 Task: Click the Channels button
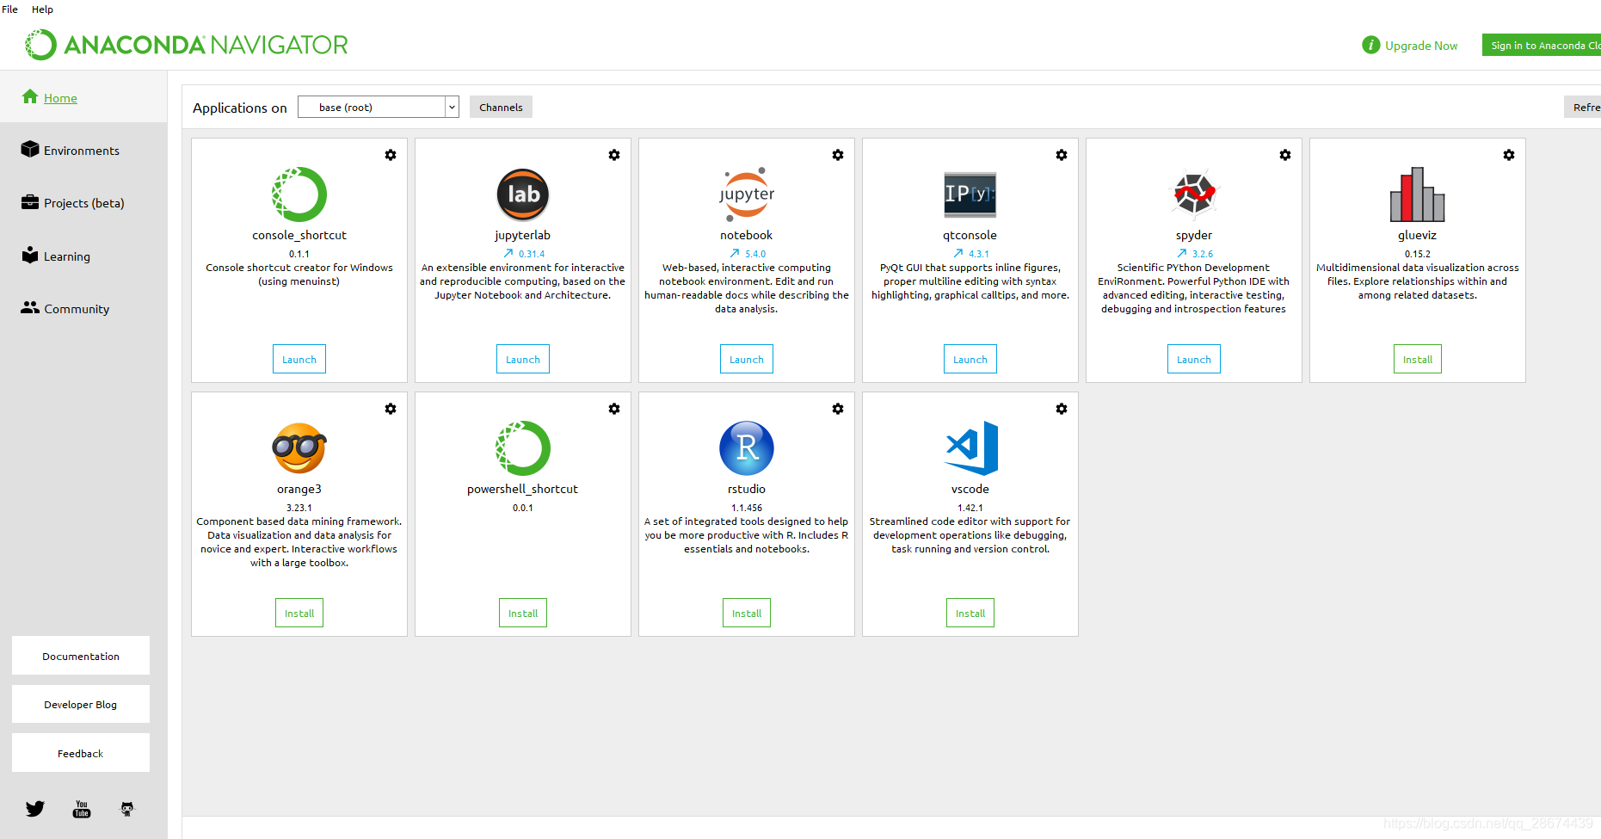tap(501, 107)
